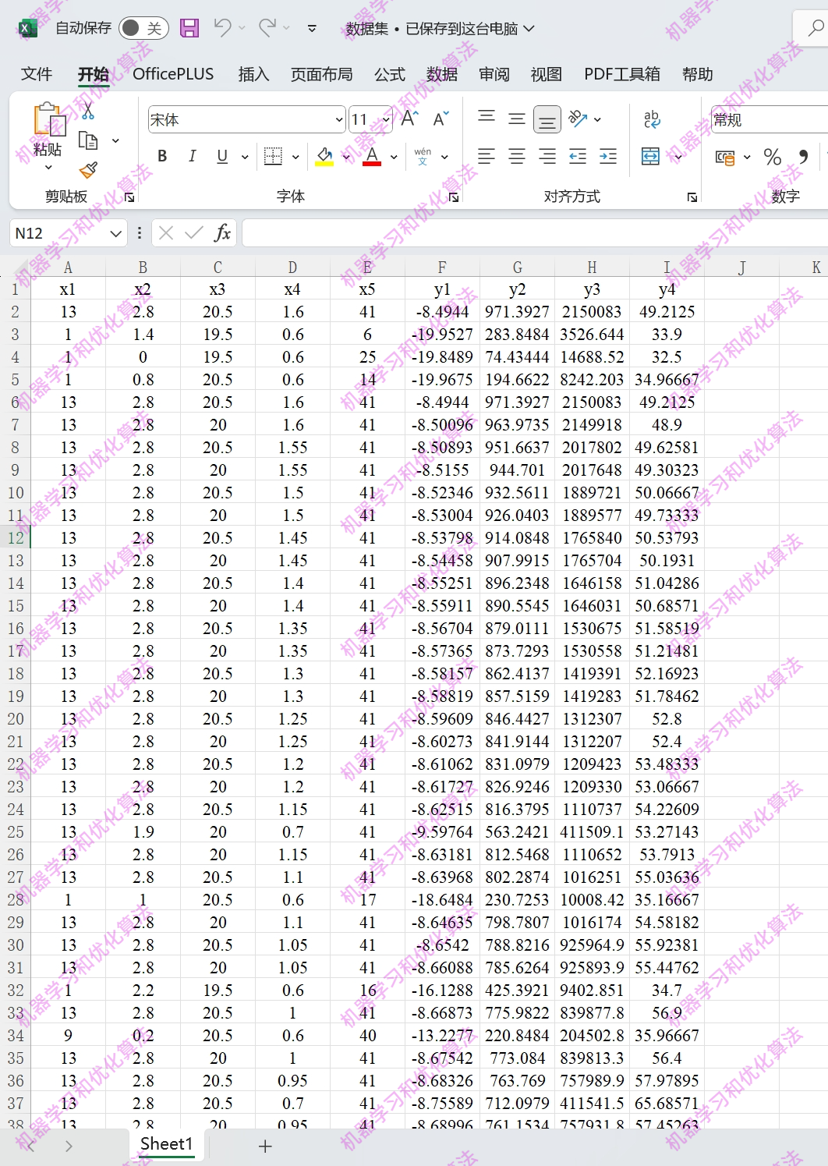Toggle Underline formatting
The width and height of the screenshot is (828, 1166).
(x=222, y=156)
